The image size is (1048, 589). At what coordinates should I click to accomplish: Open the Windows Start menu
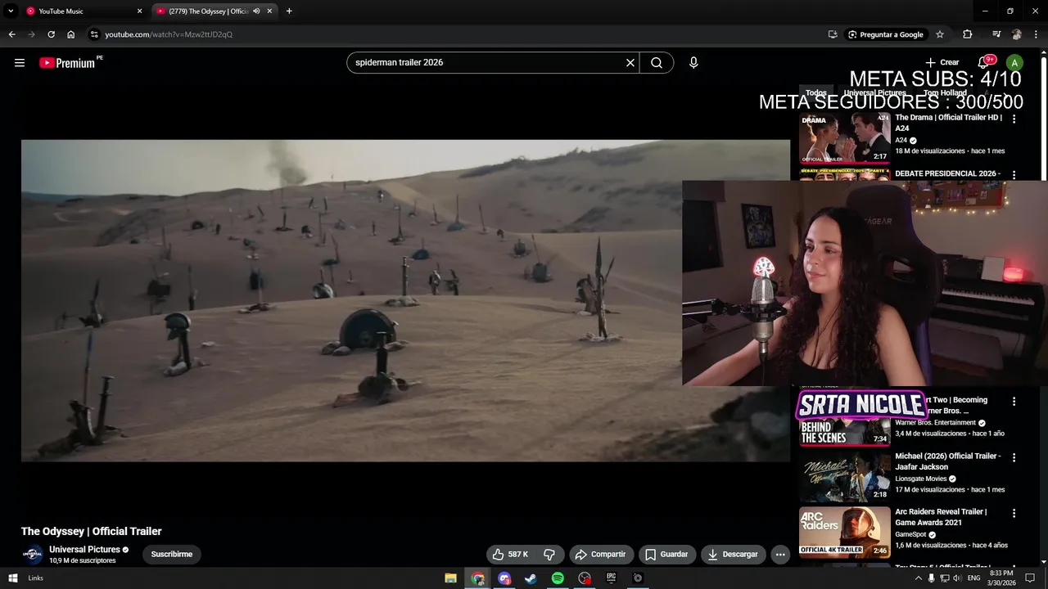tap(12, 578)
